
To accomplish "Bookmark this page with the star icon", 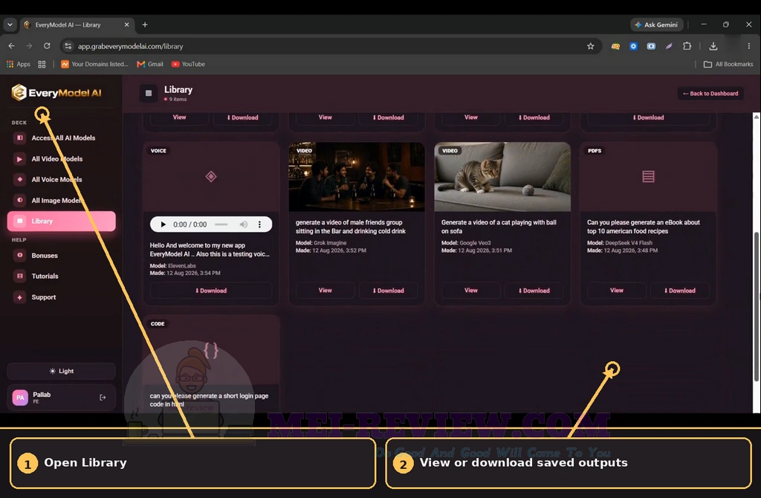I will point(590,46).
